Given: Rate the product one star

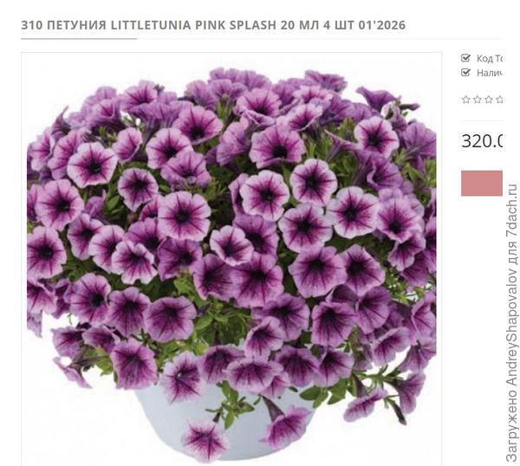Looking at the screenshot, I should point(466,100).
